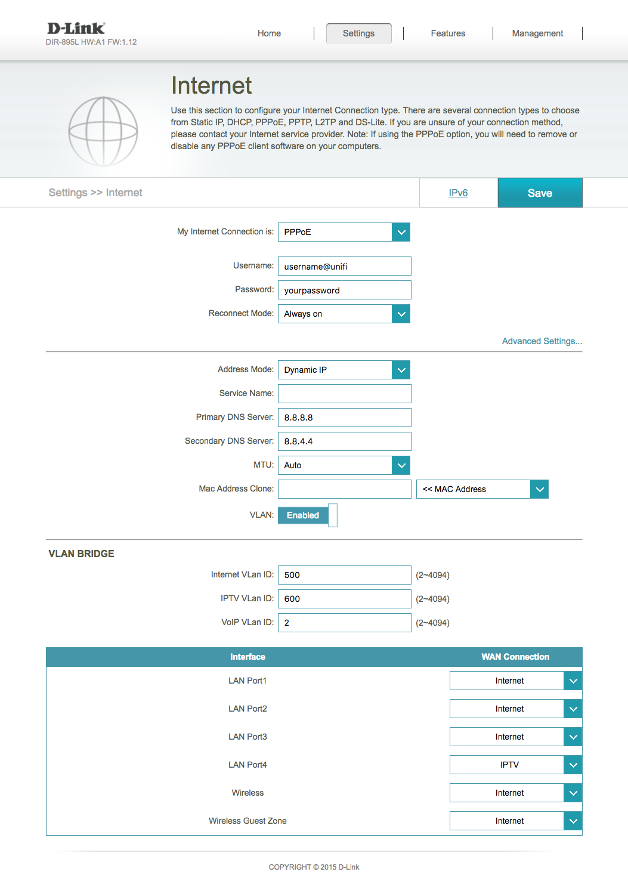This screenshot has width=628, height=884.
Task: Open the Home menu
Action: click(x=269, y=33)
